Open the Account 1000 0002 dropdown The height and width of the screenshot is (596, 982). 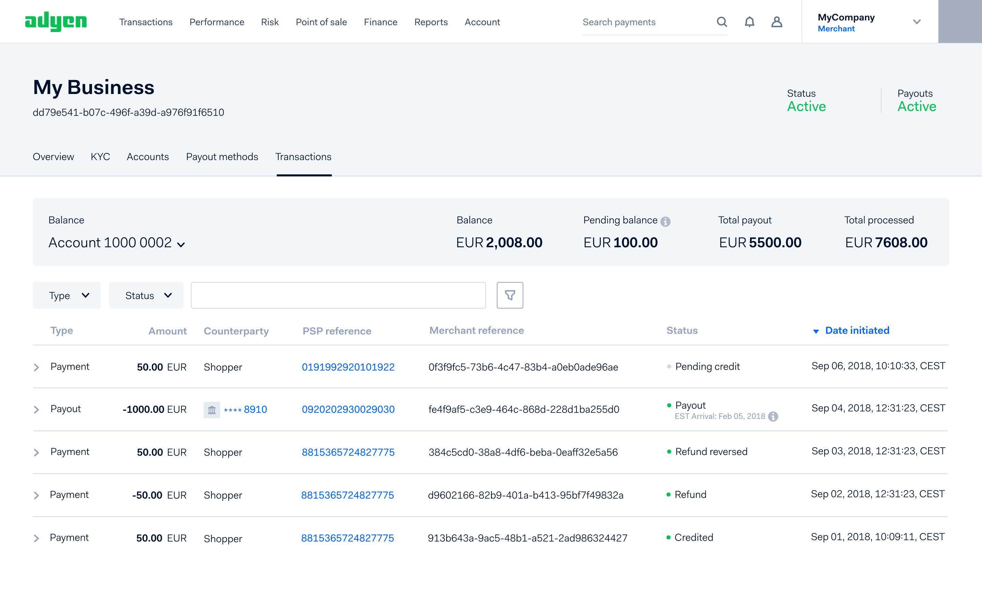click(x=117, y=242)
